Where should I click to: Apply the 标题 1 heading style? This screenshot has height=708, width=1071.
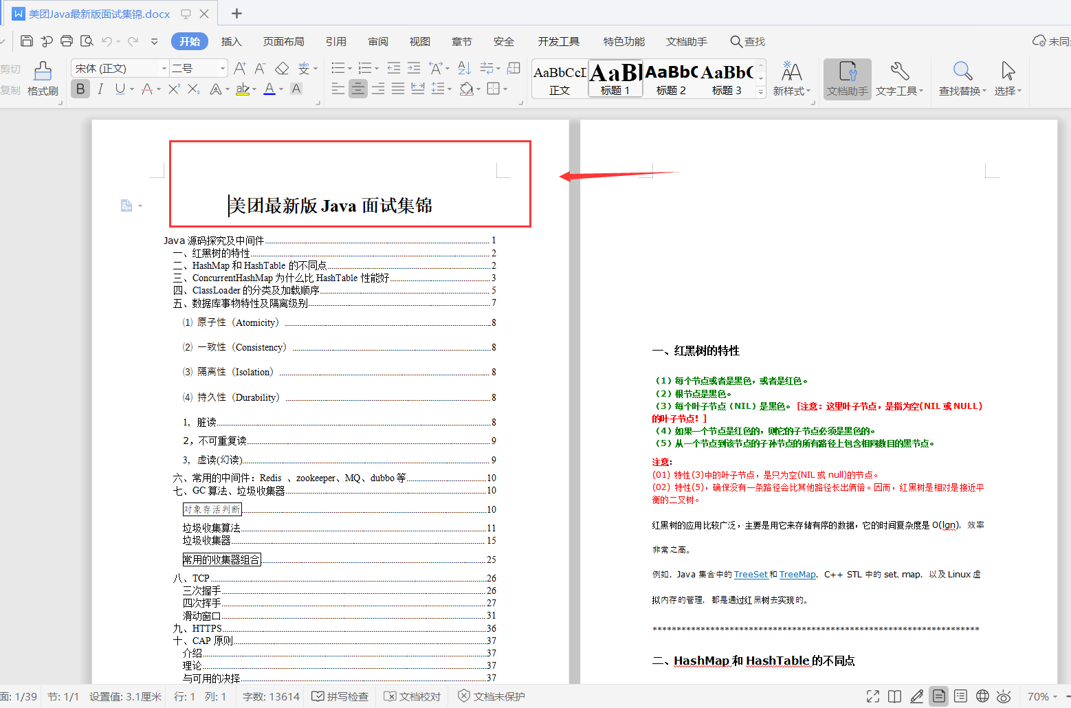coord(615,79)
